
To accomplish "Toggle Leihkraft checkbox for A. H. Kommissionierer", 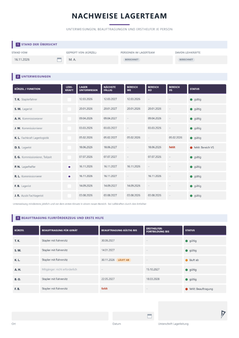I will [69, 119].
